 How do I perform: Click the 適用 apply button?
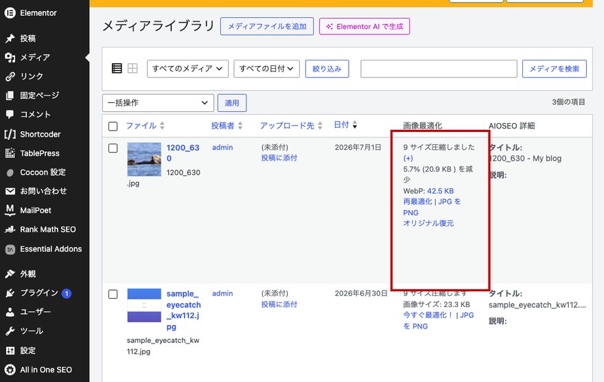(232, 103)
